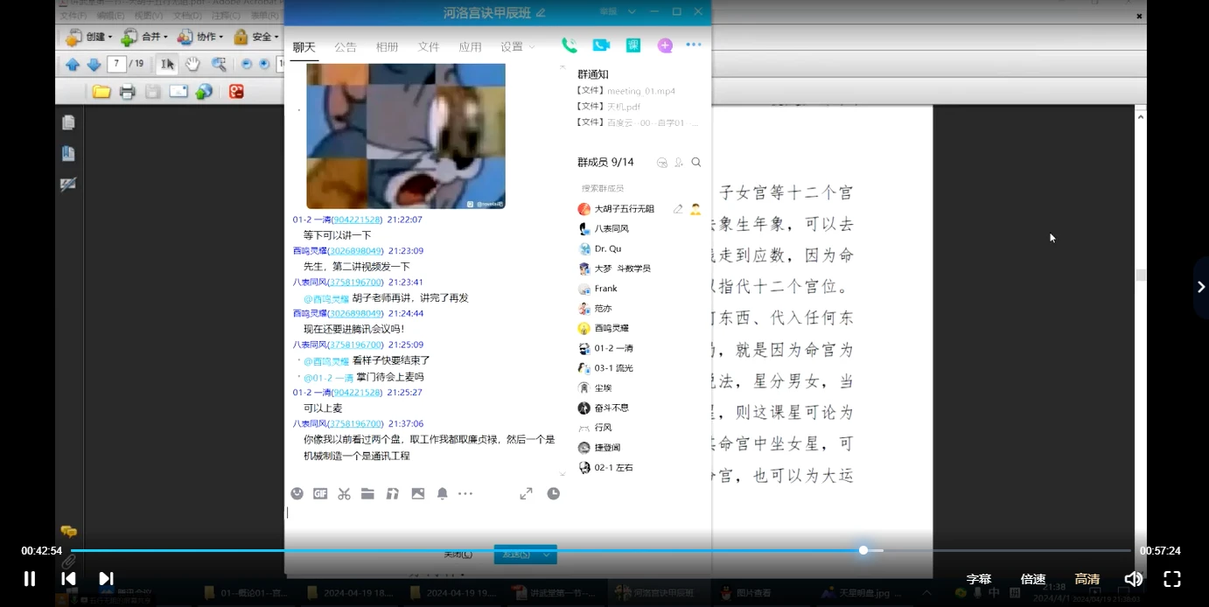Image resolution: width=1209 pixels, height=607 pixels.
Task: Click the send picture icon
Action: pyautogui.click(x=418, y=493)
